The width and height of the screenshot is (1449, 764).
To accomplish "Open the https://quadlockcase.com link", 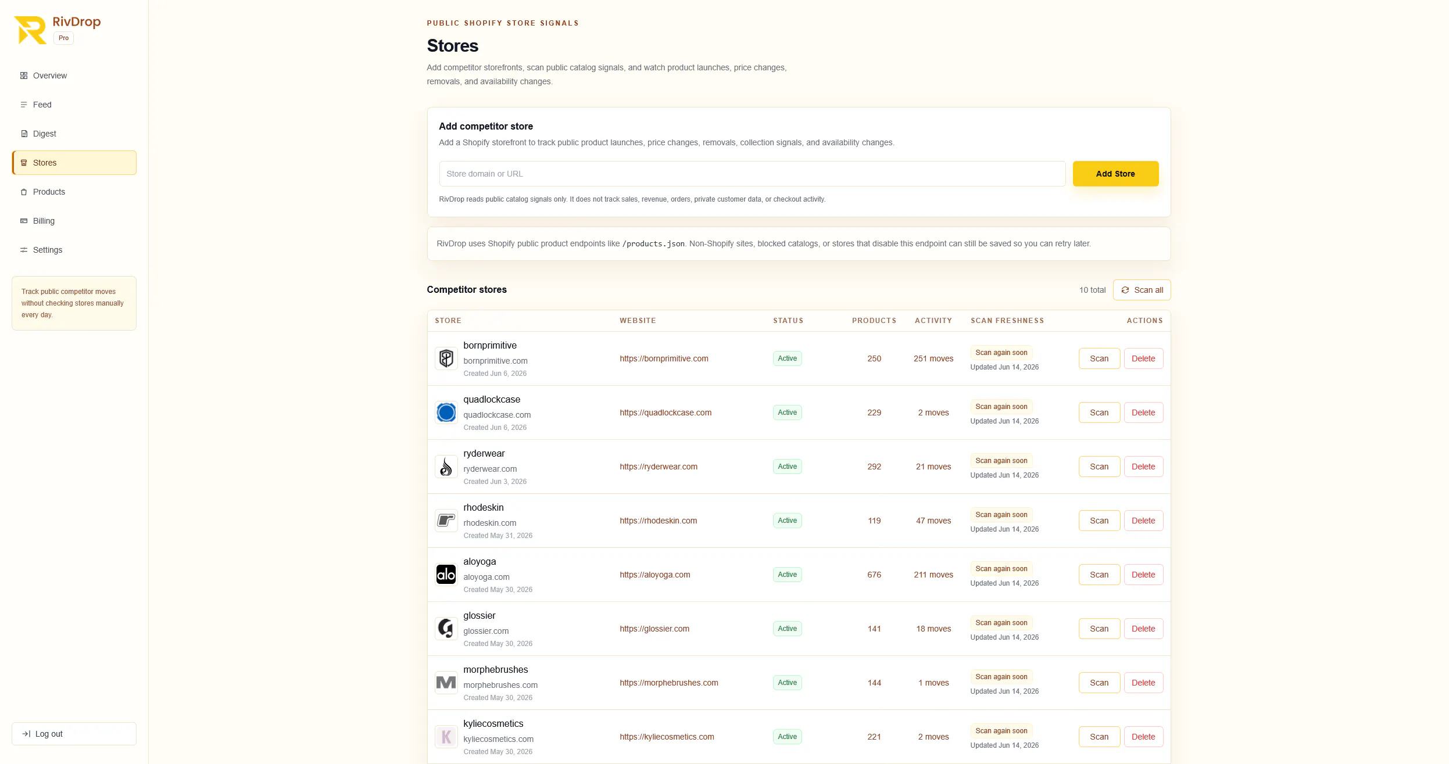I will (x=666, y=413).
